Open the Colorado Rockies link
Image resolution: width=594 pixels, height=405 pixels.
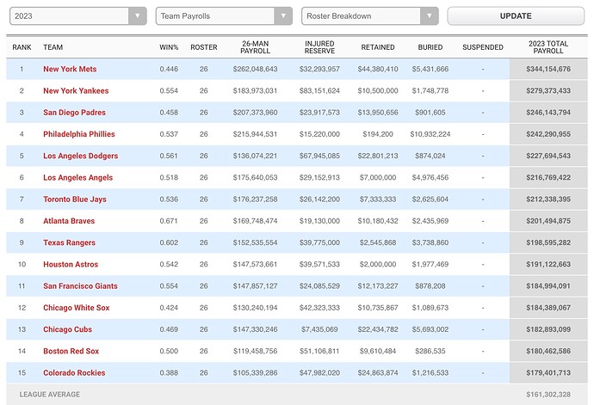(x=74, y=373)
